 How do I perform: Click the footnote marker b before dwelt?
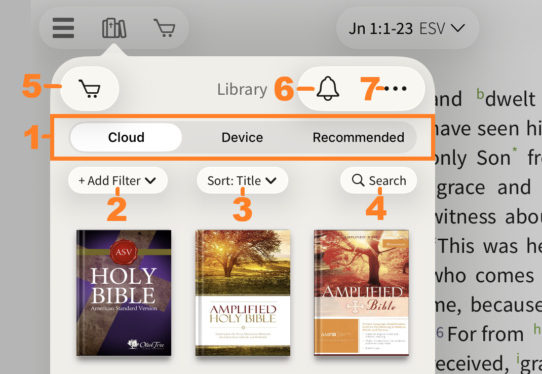coord(481,94)
